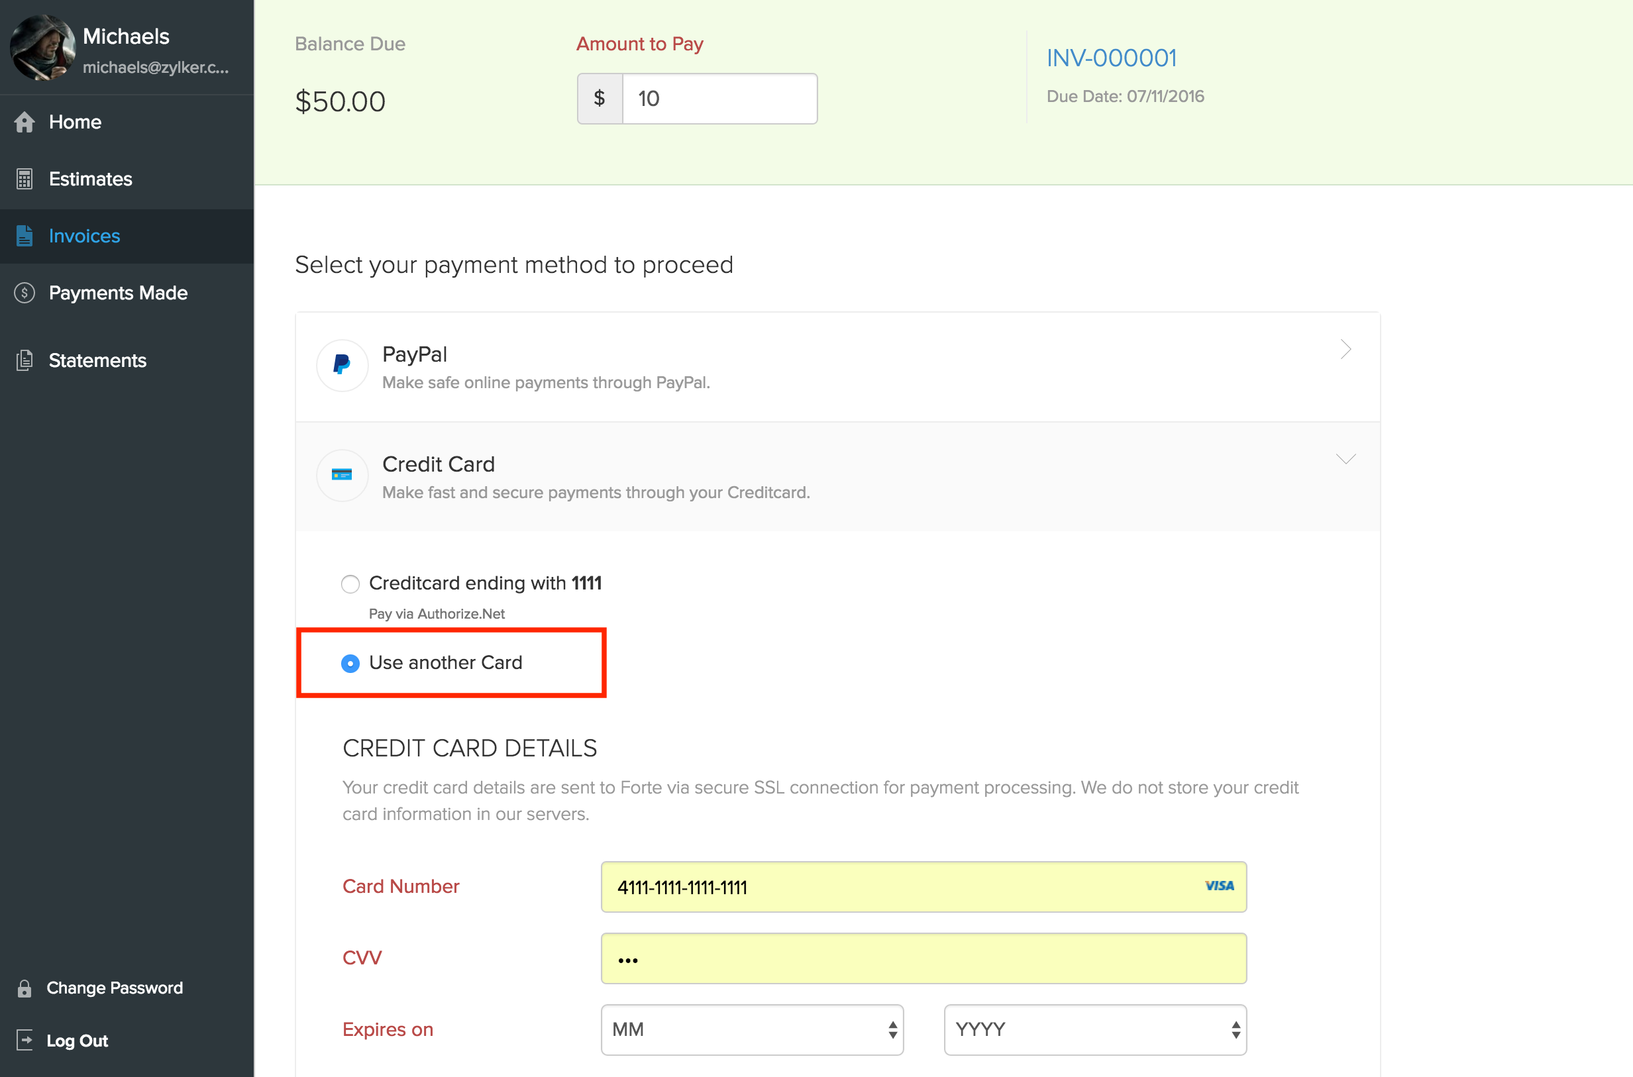Open the YYYY expiry year dropdown

click(x=1095, y=1029)
